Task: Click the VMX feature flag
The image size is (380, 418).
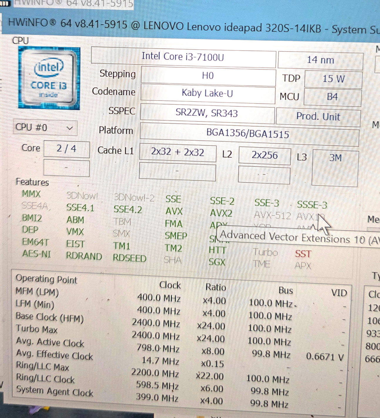Action: [75, 232]
